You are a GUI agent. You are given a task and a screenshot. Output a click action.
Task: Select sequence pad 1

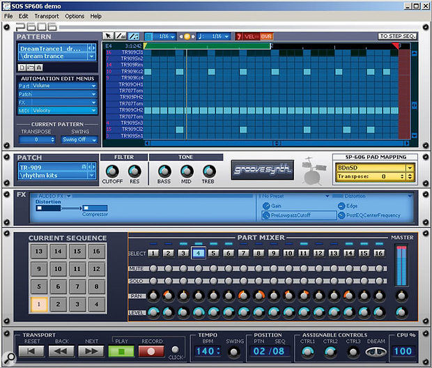coord(39,304)
